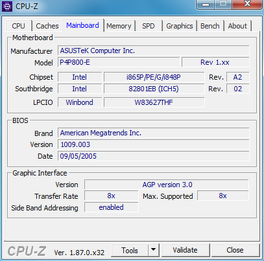This screenshot has height=261, width=264.
Task: Select the Mainboard tab
Action: pyautogui.click(x=82, y=25)
